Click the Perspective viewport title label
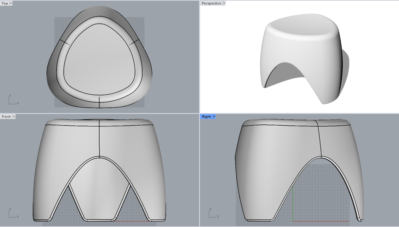This screenshot has width=399, height=227. tap(211, 3)
